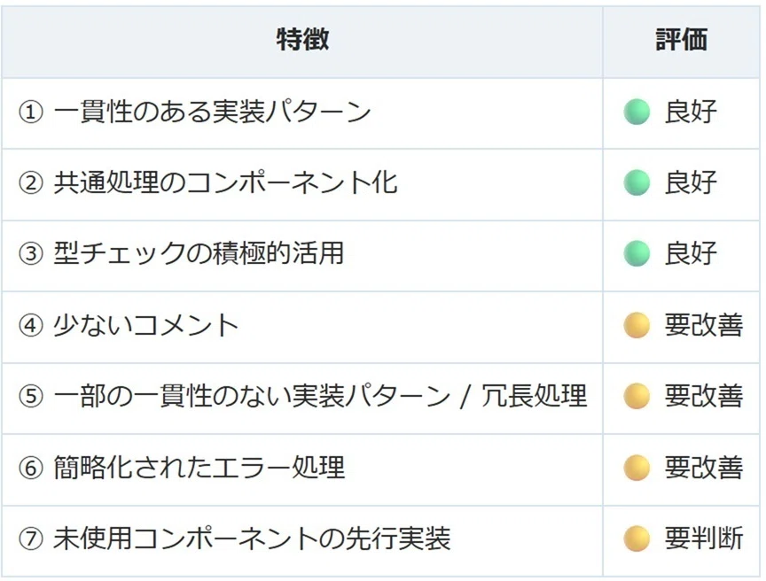Click the text 未使用コンポーネントの先行実装
The image size is (766, 581).
pos(252,538)
